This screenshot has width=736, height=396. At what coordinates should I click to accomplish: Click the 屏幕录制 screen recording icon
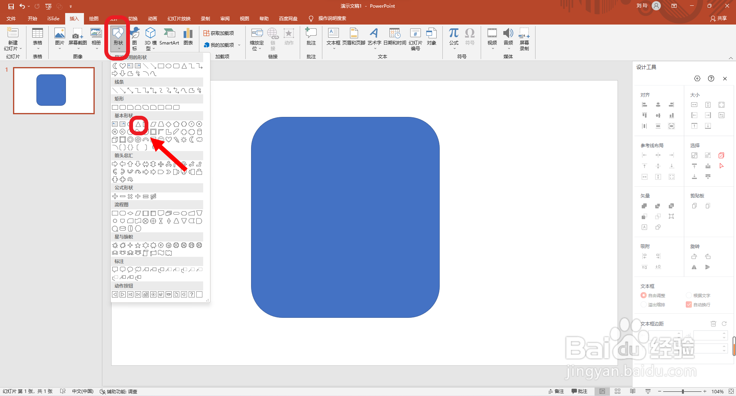[524, 39]
